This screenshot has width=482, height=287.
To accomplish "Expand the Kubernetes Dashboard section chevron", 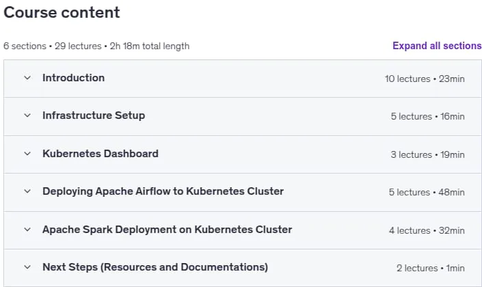I will 27,154.
